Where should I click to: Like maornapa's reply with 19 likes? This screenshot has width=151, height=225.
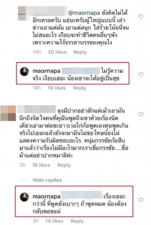(x=141, y=74)
